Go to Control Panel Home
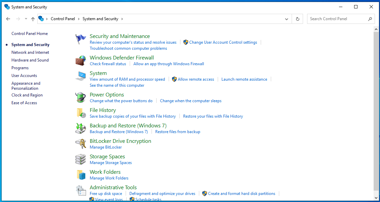The height and width of the screenshot is (202, 380). click(x=30, y=34)
